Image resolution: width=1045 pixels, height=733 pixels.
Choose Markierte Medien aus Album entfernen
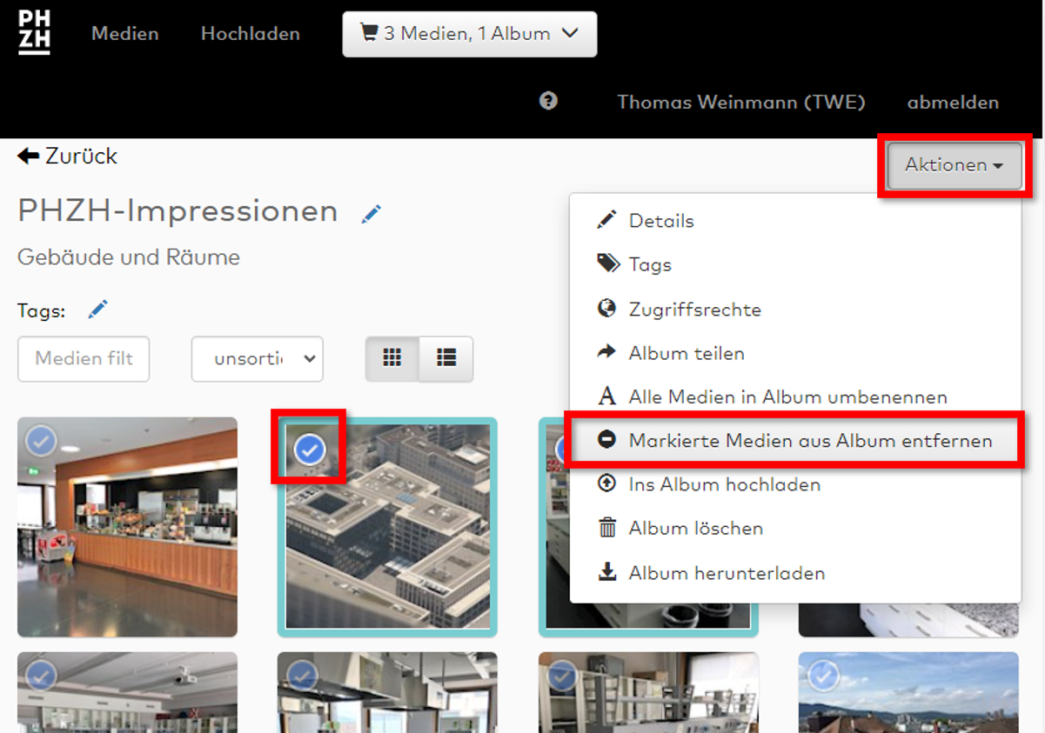point(809,441)
